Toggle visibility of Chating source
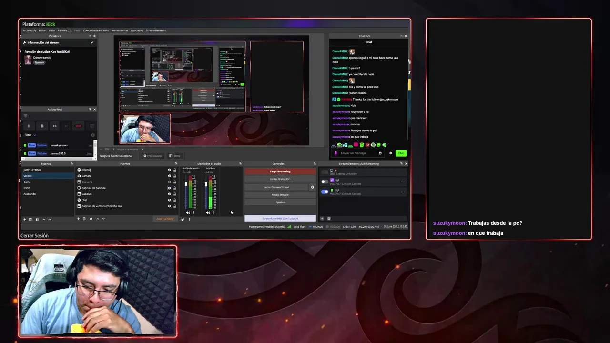This screenshot has width=610, height=343. 169,170
